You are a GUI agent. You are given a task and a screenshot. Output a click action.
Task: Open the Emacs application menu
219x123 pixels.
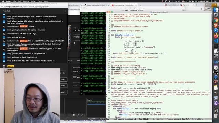point(9,1)
